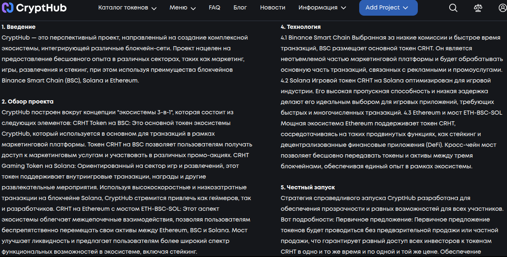The height and width of the screenshot is (257, 507).
Task: Open the compare scales icon
Action: 478,8
